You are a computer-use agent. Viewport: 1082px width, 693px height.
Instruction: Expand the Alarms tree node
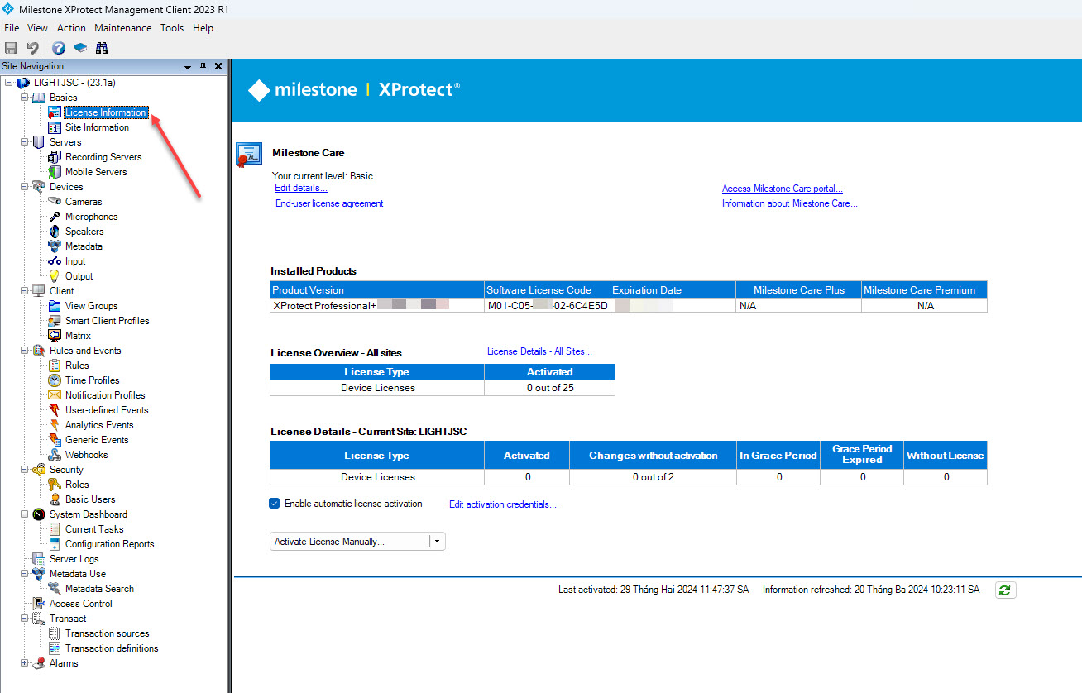[25, 663]
